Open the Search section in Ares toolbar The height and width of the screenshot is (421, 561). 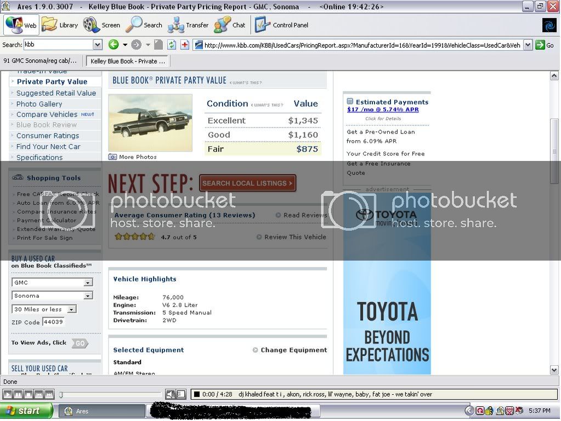click(144, 25)
